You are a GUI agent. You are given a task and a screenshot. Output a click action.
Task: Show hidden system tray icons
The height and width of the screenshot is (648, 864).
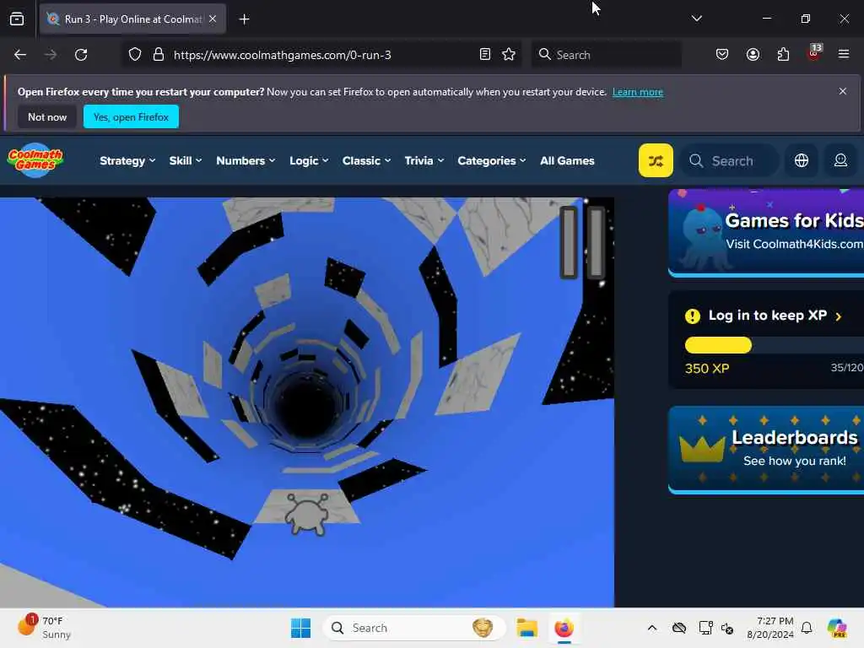click(652, 628)
